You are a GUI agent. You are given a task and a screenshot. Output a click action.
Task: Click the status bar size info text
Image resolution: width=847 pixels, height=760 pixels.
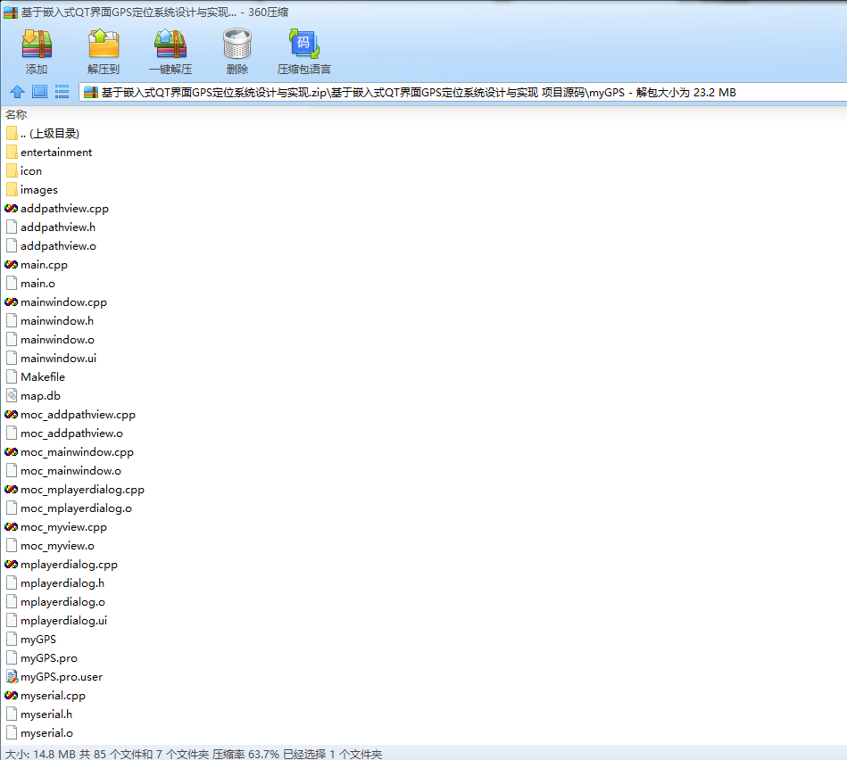point(193,754)
